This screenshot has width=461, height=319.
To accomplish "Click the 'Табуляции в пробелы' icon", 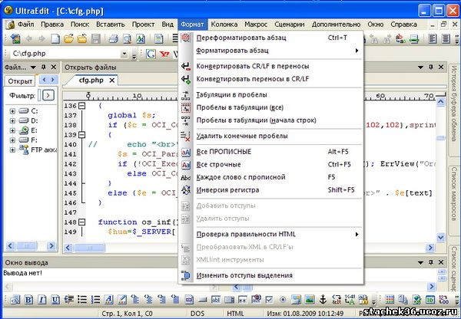I will pos(186,95).
